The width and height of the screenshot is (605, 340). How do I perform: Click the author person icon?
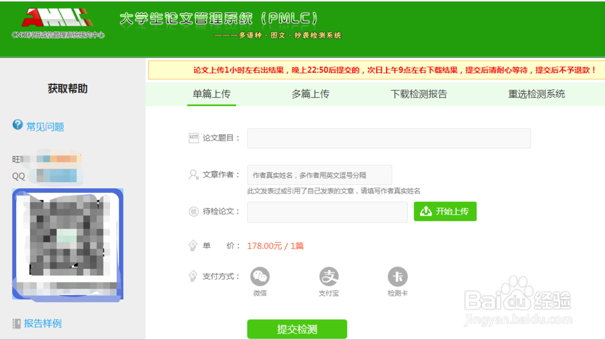tap(194, 175)
